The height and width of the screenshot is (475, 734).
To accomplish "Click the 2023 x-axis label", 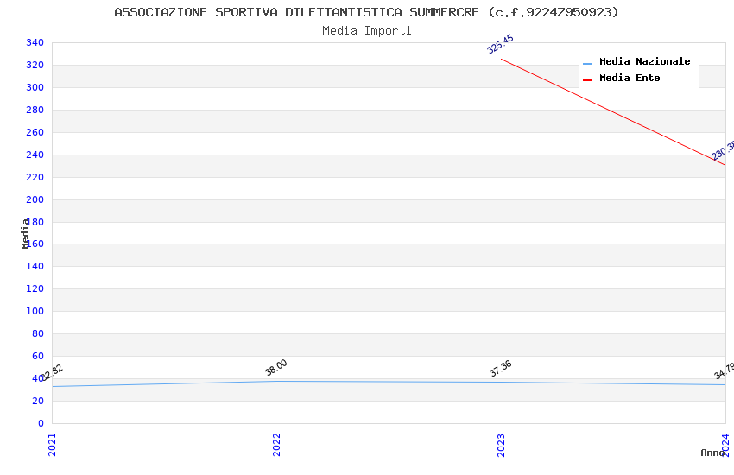I will (501, 445).
